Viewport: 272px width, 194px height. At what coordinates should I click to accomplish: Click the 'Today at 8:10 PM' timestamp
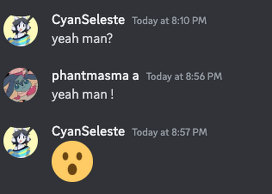(169, 21)
